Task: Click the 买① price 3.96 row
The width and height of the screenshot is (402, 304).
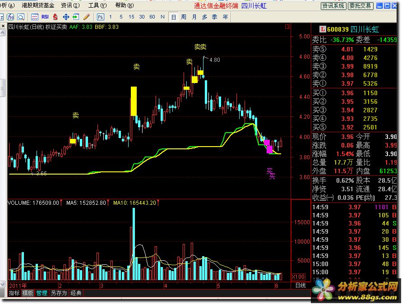Action: pos(354,93)
